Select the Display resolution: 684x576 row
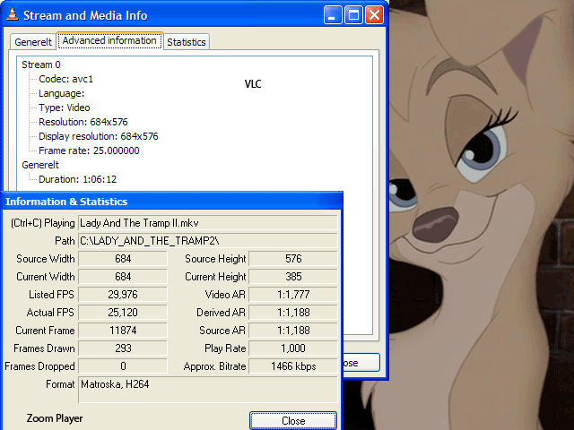574x430 pixels. [x=99, y=136]
